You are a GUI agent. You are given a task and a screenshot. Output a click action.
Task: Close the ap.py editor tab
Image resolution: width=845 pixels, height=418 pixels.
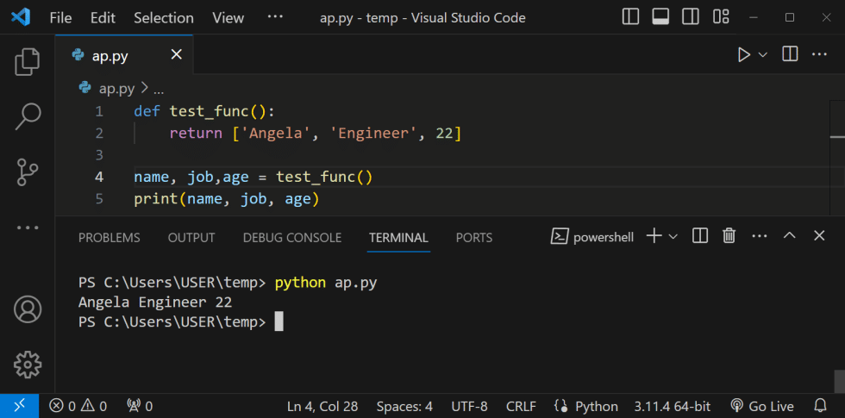pos(176,54)
